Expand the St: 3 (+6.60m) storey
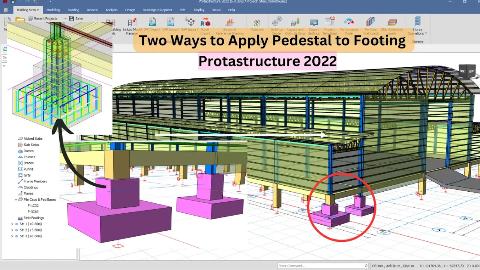 coord(12,236)
